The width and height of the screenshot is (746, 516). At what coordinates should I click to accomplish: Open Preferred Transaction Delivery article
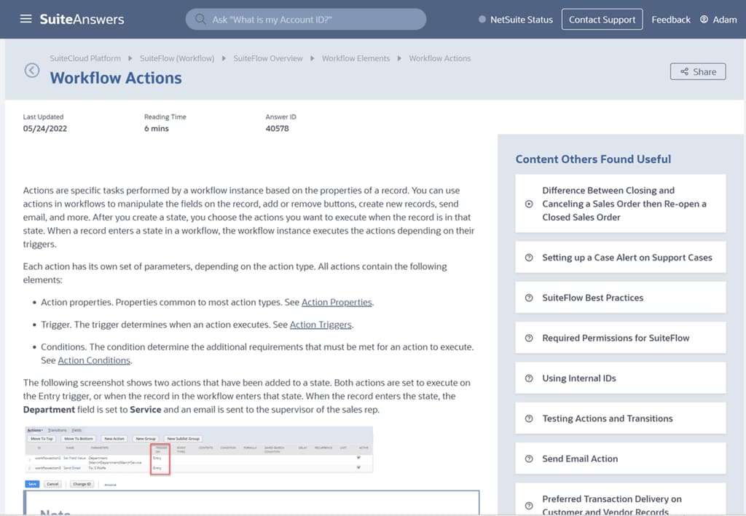[621, 499]
